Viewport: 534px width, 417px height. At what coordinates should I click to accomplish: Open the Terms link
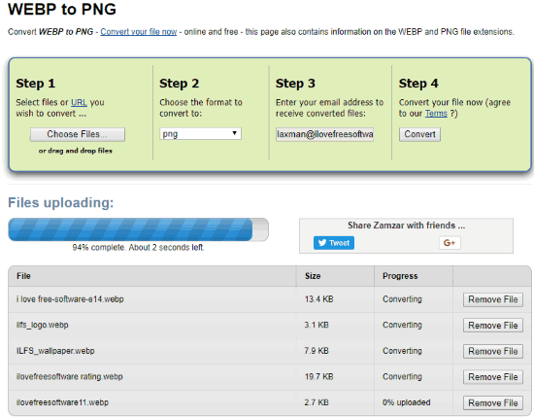pos(436,113)
